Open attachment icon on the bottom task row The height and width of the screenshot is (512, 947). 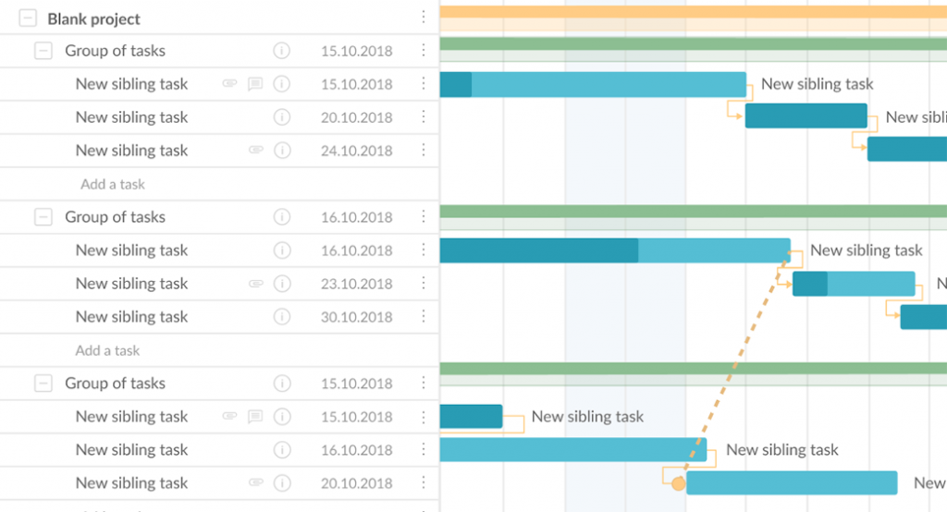pyautogui.click(x=256, y=483)
